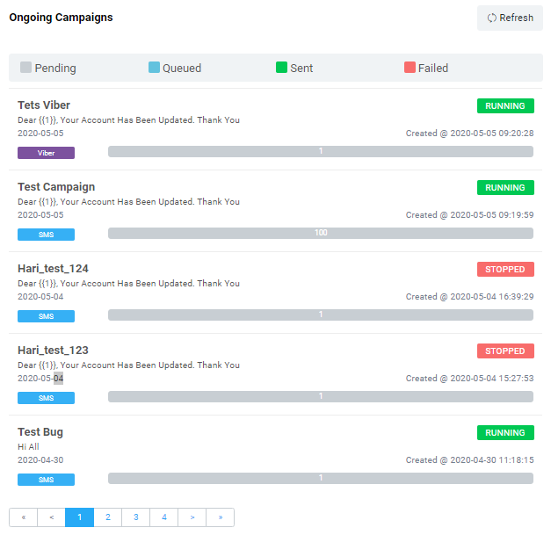The width and height of the screenshot is (551, 535).
Task: Click the Refresh button
Action: [510, 18]
